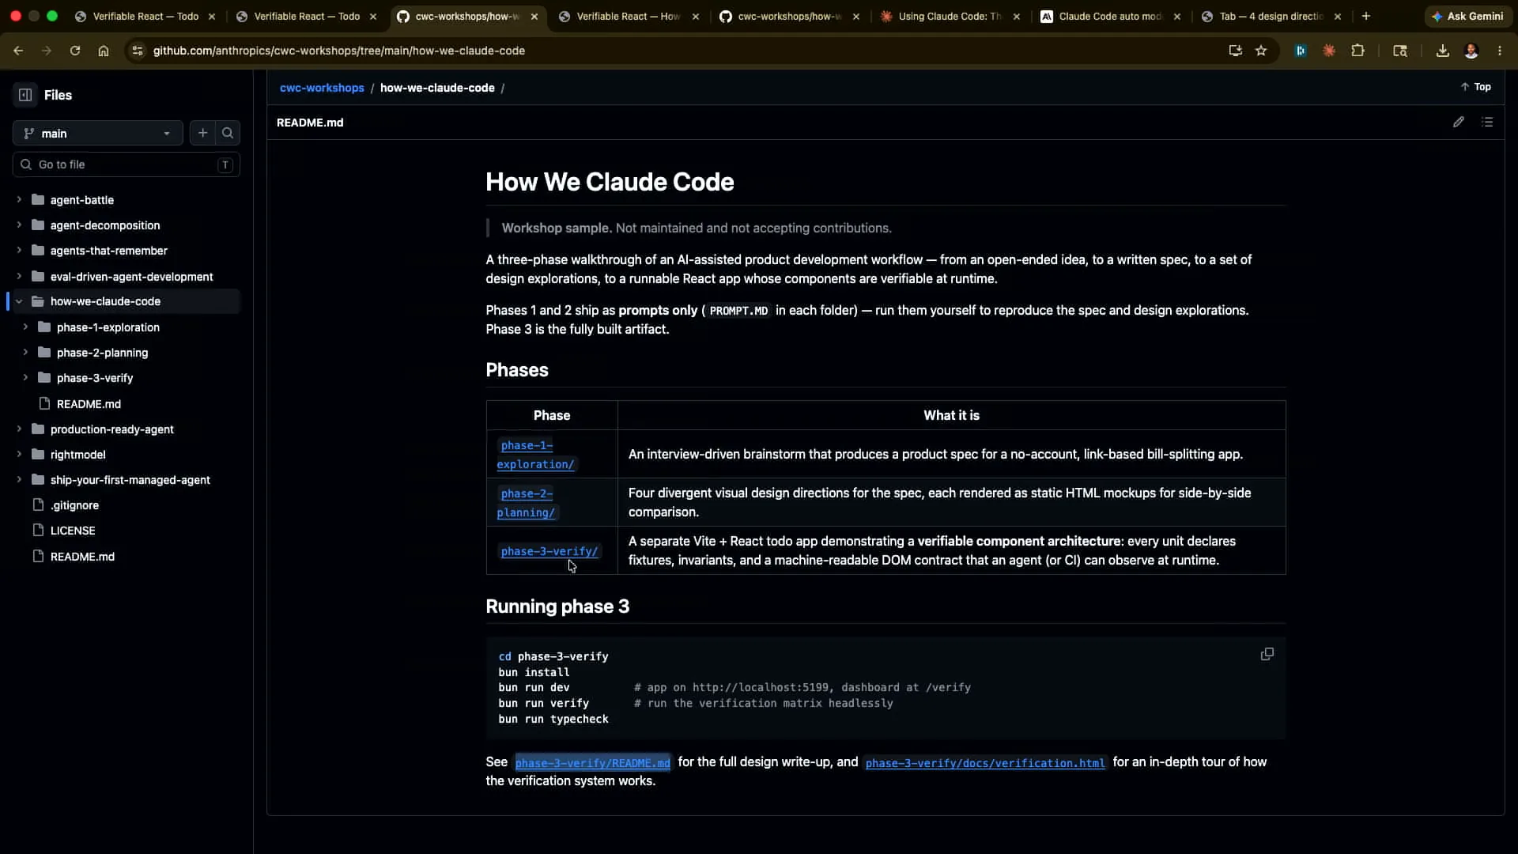Open phase-3-verify/ table link
The width and height of the screenshot is (1518, 854).
pos(549,551)
